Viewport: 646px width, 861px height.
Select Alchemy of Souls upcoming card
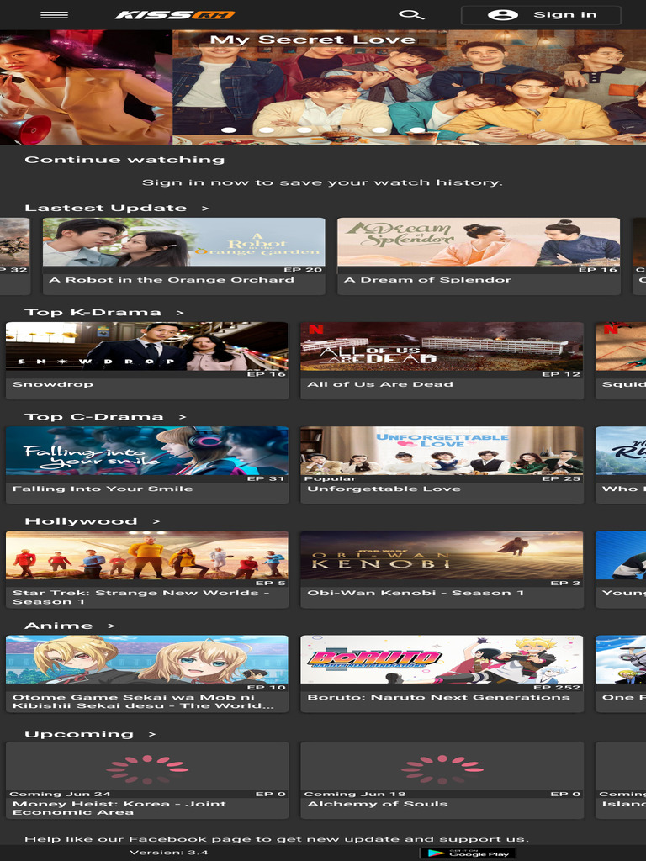(x=442, y=779)
